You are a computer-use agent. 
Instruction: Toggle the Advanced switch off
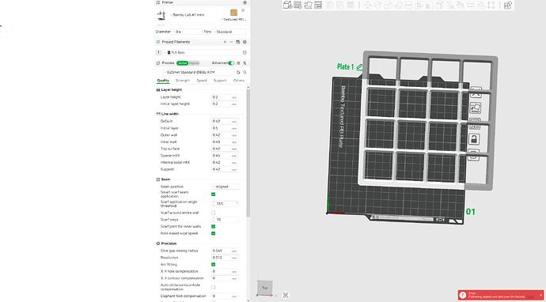(231, 63)
